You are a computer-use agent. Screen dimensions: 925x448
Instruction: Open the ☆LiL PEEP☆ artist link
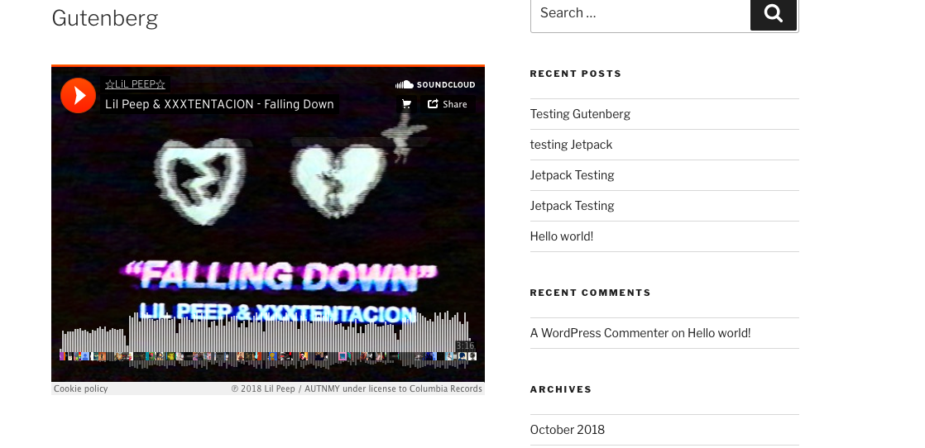point(135,84)
